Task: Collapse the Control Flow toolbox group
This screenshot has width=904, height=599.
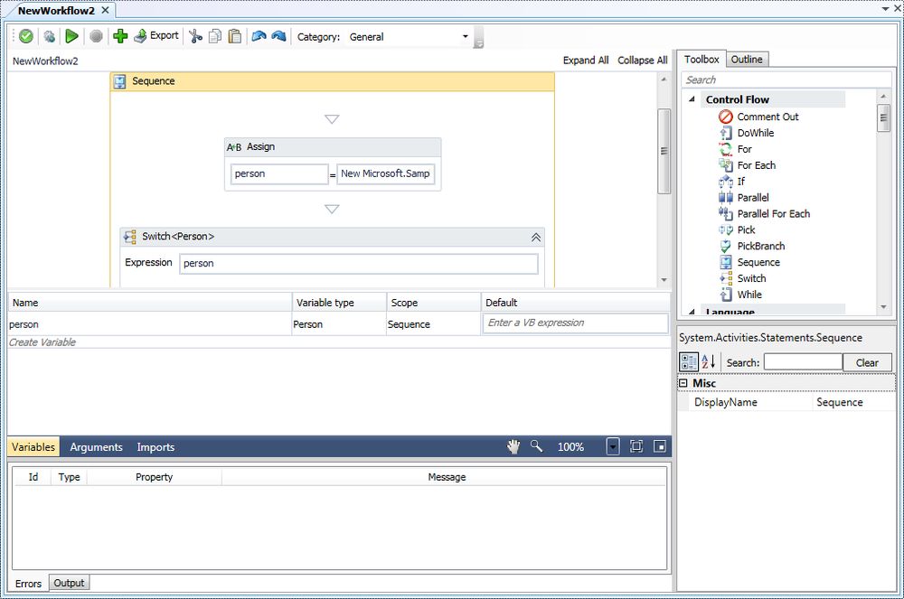Action: [692, 99]
